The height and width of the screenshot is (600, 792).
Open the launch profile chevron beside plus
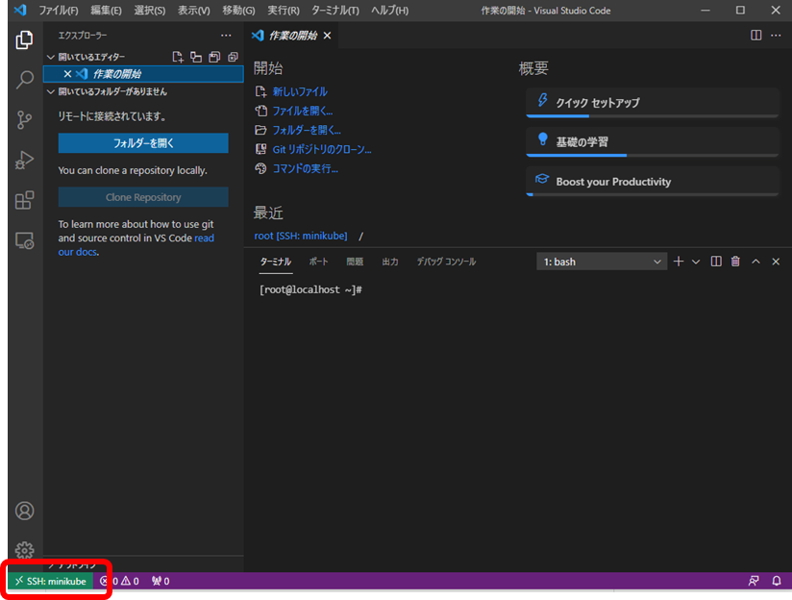point(696,262)
